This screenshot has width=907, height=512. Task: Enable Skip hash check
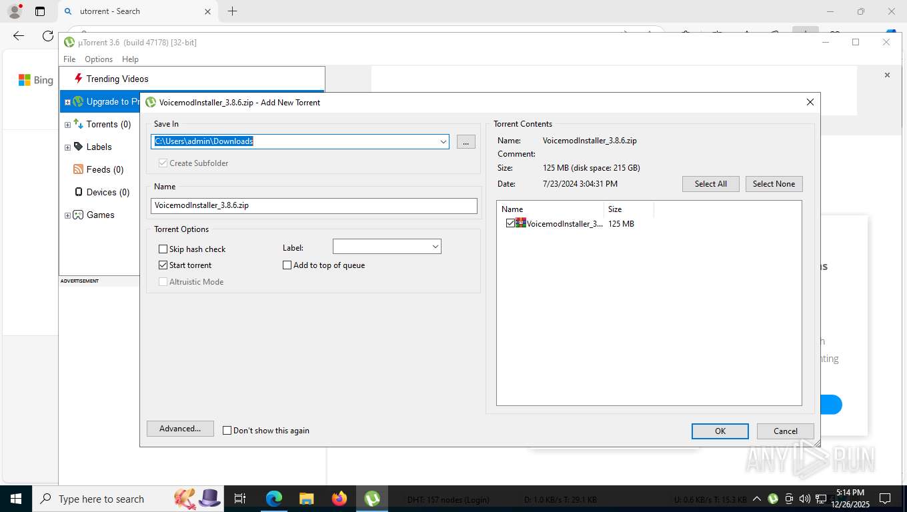pyautogui.click(x=163, y=249)
